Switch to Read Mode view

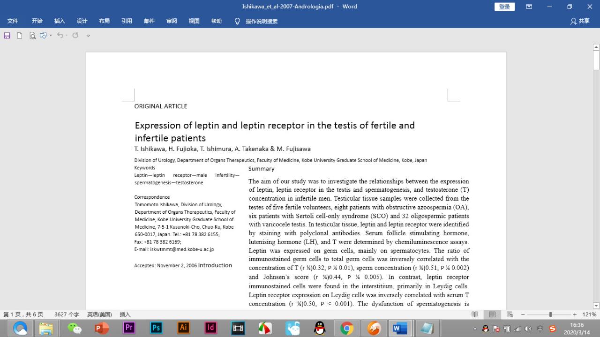click(x=475, y=315)
